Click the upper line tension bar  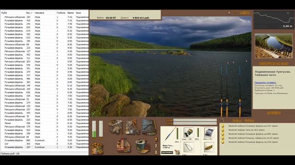point(195,120)
